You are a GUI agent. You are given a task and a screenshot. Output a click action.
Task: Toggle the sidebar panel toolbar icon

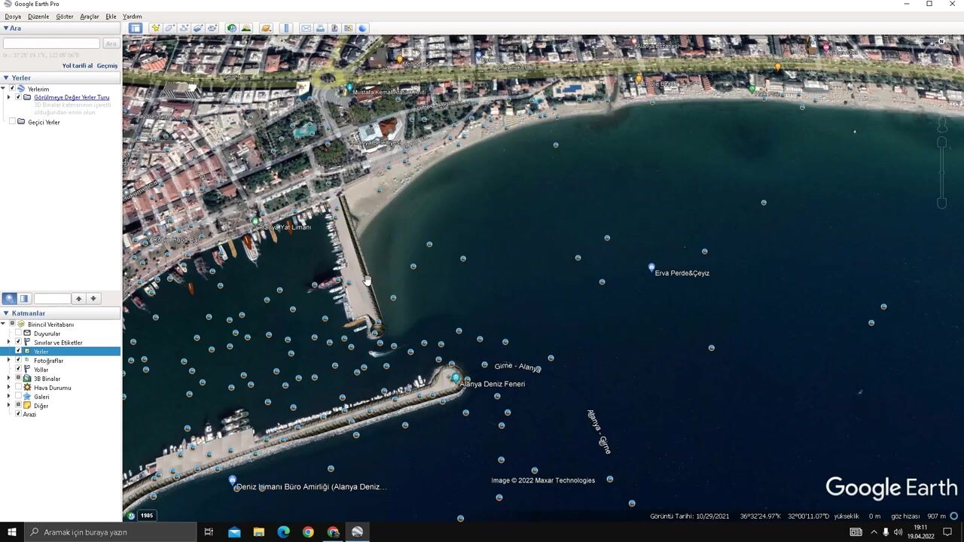135,28
